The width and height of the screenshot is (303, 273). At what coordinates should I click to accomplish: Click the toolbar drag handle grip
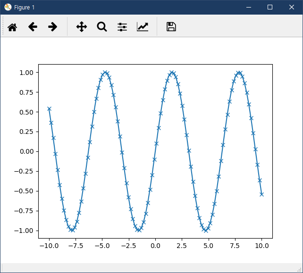tap(3, 26)
